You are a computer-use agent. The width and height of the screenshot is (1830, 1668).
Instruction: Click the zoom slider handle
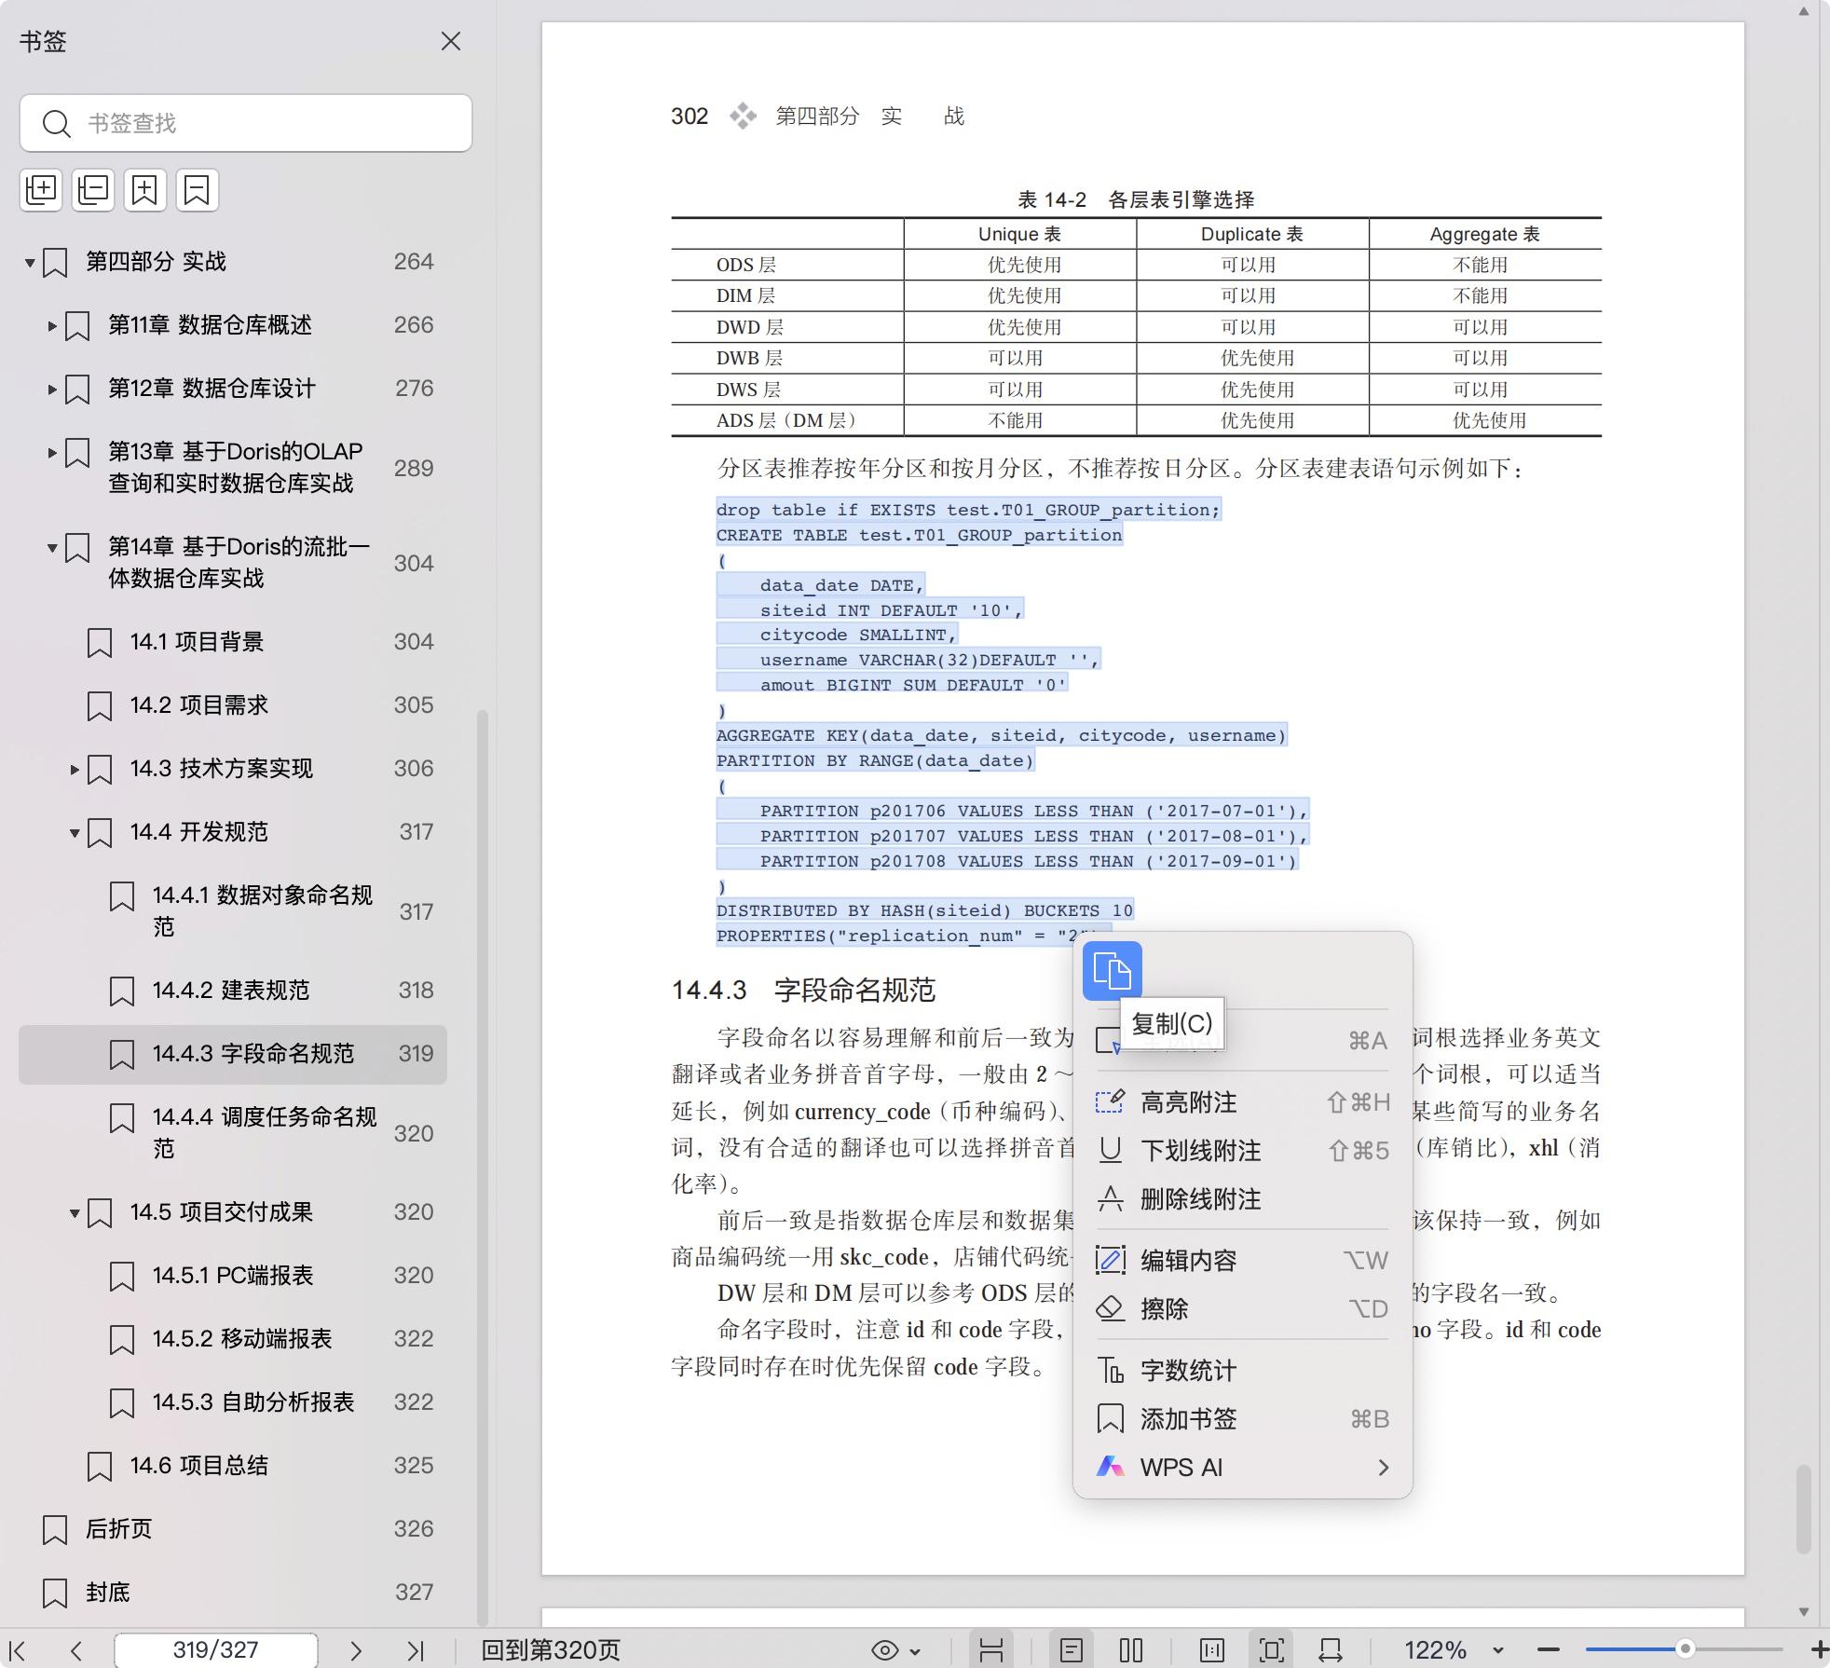[1685, 1649]
